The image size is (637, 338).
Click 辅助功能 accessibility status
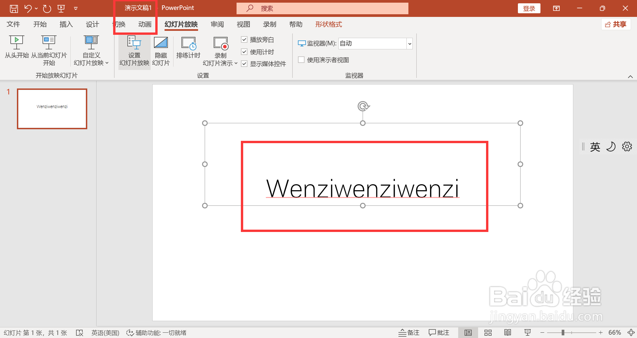pos(156,333)
